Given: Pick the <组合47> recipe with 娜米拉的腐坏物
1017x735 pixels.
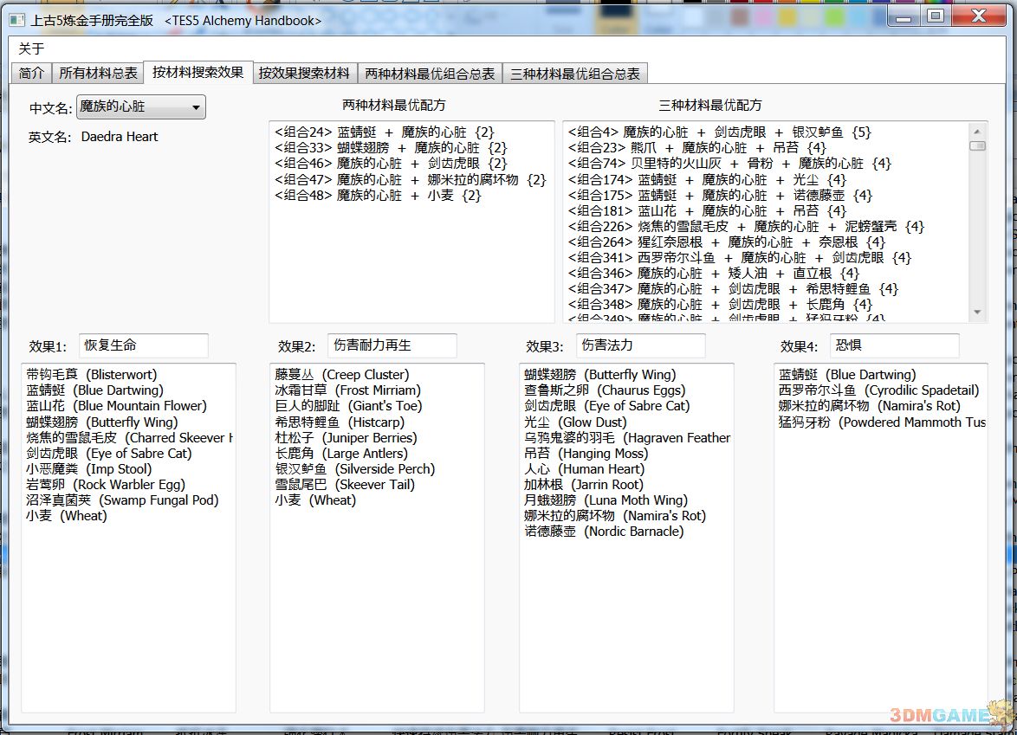Looking at the screenshot, I should pos(410,179).
